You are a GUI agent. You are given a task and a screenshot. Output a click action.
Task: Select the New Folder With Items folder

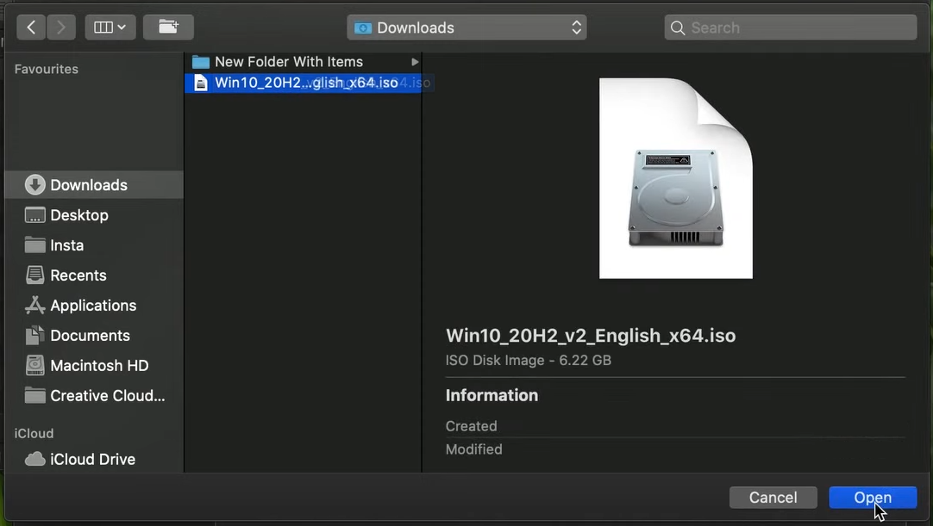click(303, 62)
